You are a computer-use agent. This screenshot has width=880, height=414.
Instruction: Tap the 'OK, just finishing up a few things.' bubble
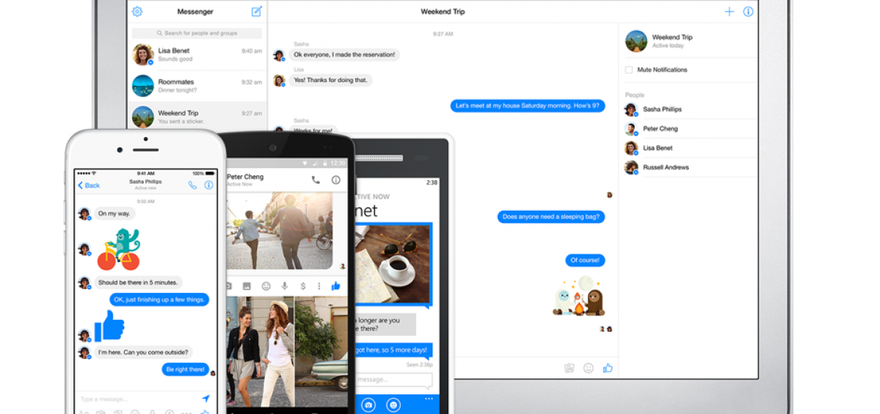(159, 300)
